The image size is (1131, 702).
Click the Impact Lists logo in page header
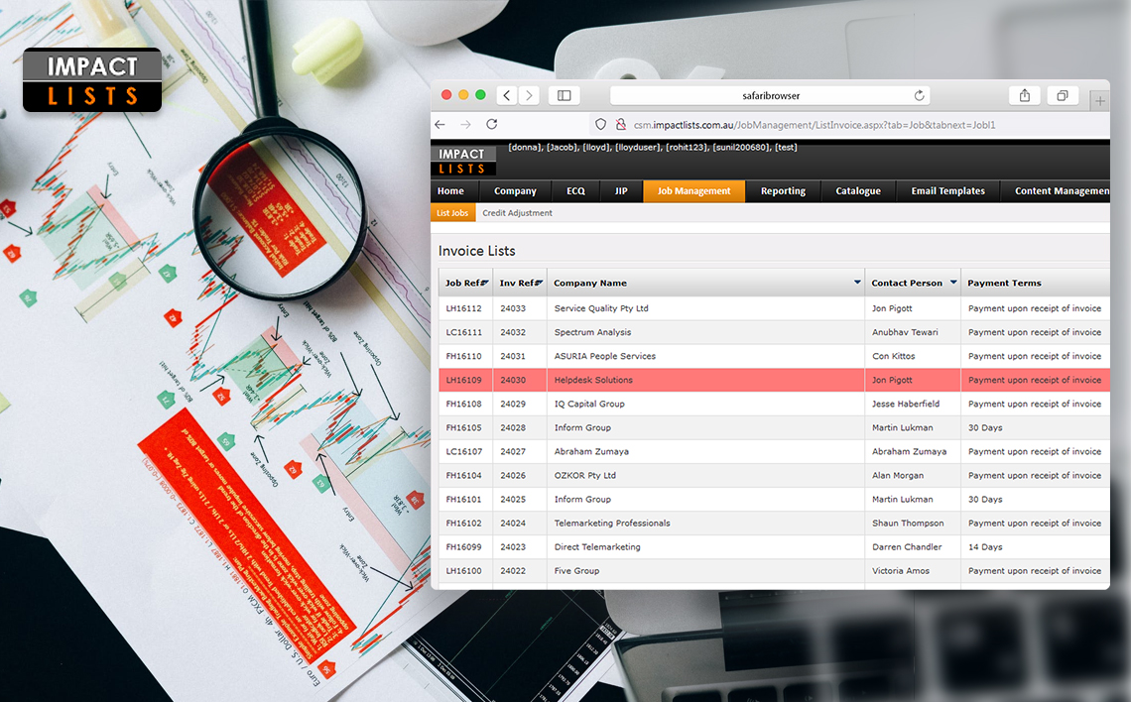click(x=463, y=161)
